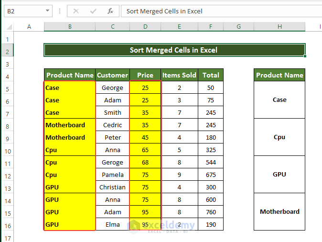
Task: Select the total cell '300'
Action: tap(211, 187)
